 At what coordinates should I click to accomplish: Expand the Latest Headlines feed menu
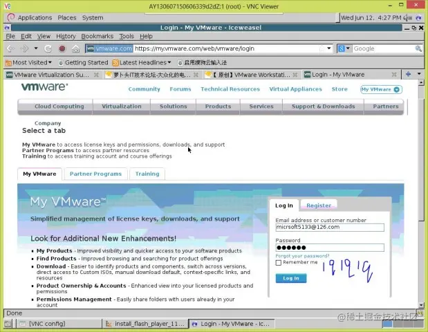[x=142, y=62]
